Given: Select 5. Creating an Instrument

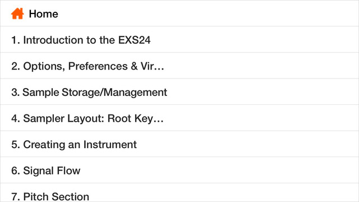Looking at the screenshot, I should [179, 144].
